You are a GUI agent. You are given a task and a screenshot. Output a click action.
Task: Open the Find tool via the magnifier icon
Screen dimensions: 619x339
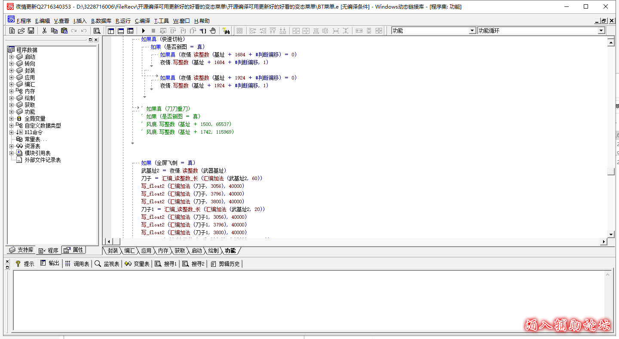pos(97,31)
